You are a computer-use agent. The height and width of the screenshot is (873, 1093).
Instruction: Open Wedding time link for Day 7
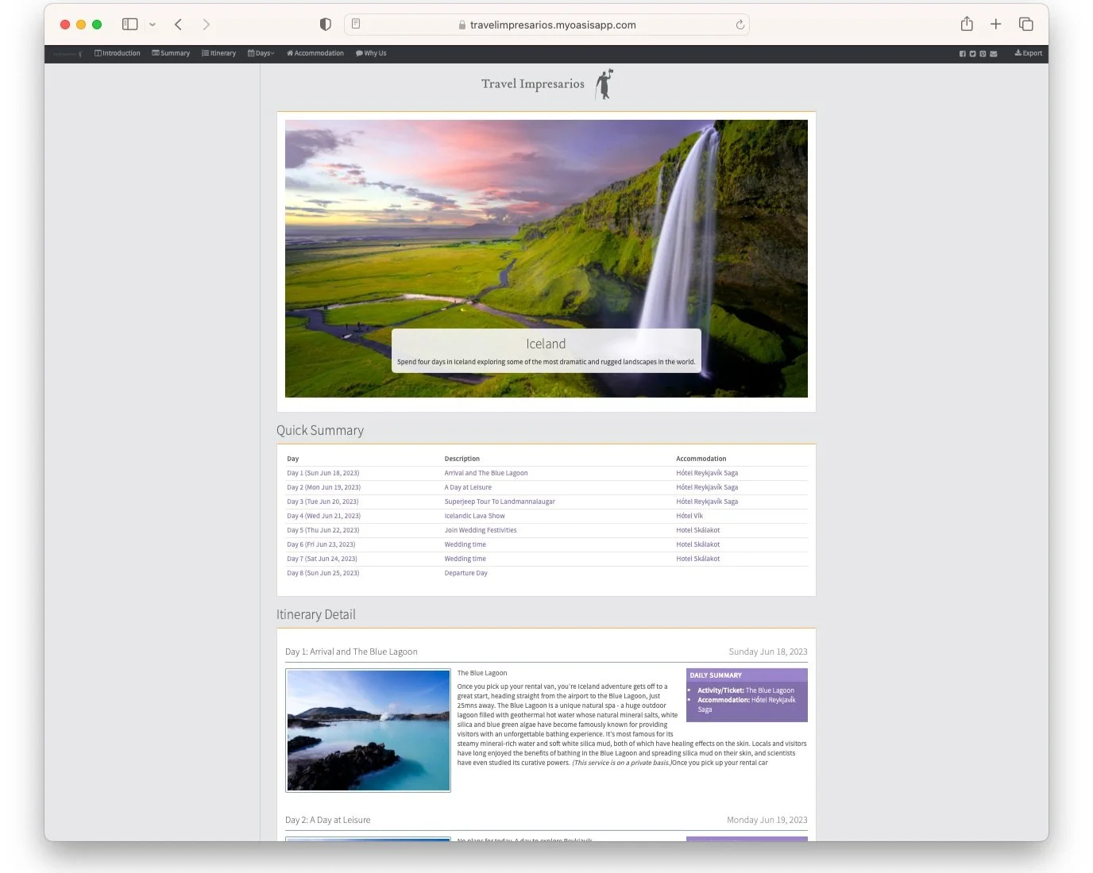[465, 559]
